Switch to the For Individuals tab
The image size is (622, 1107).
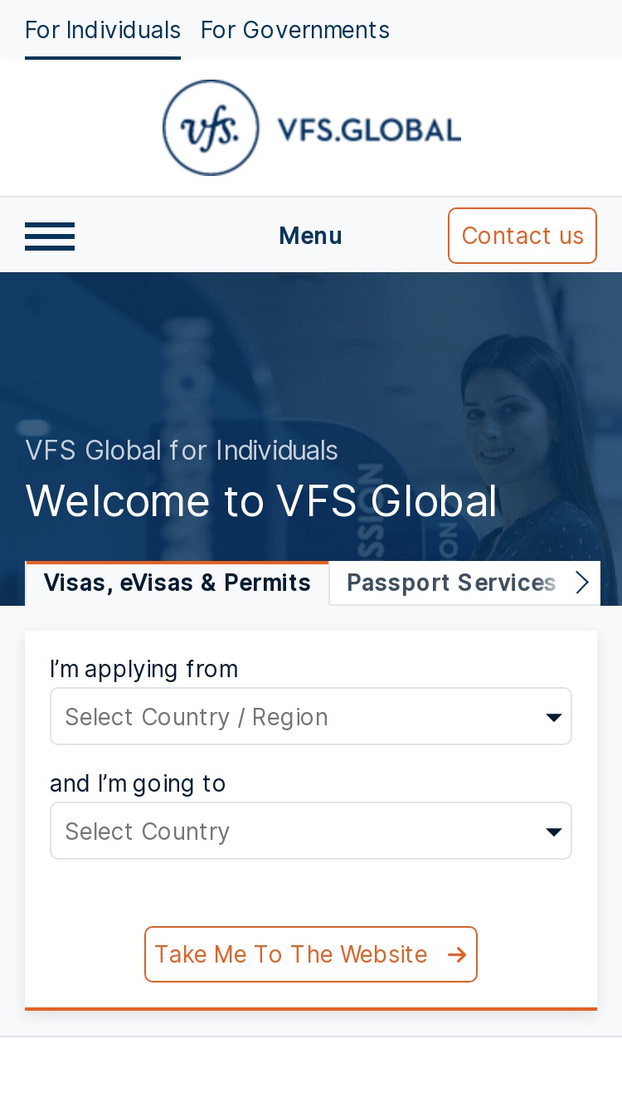point(103,31)
